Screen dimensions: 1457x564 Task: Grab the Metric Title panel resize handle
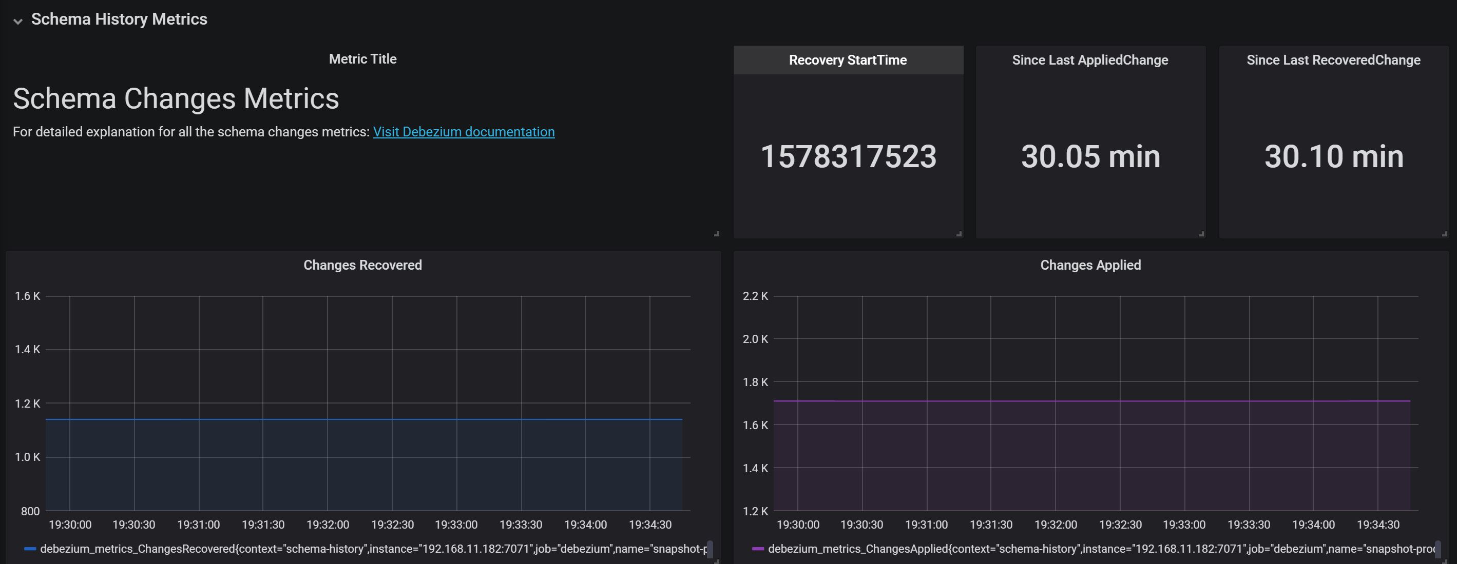(x=717, y=233)
